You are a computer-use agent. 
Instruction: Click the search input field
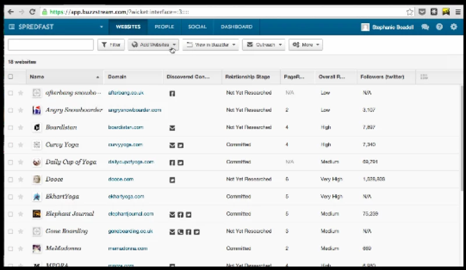coord(50,45)
